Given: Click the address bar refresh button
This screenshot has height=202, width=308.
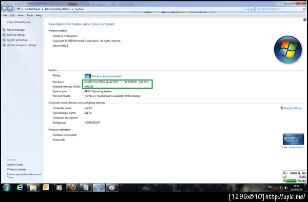Looking at the screenshot, I should point(251,9).
